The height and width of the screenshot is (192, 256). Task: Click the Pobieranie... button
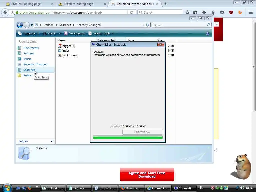(142, 132)
